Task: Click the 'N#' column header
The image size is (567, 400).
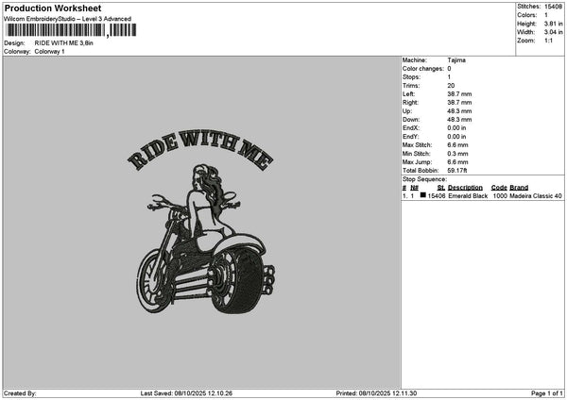Action: (x=414, y=188)
